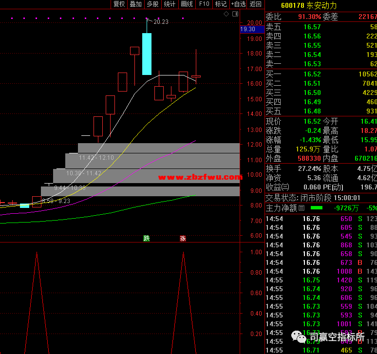Click the 10.38 - 11.42 gap zone label
The height and width of the screenshot is (354, 377).
tap(83, 173)
